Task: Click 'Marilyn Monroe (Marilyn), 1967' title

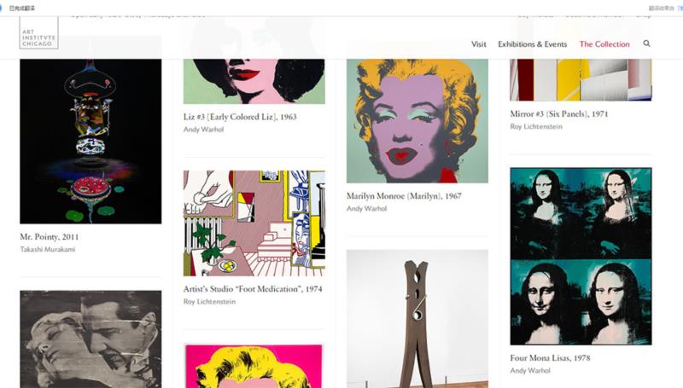Action: click(404, 196)
